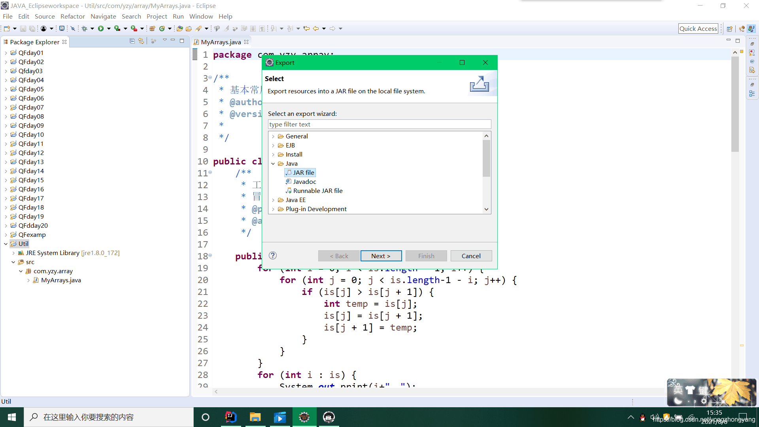
Task: Select MyArrays.java in Package Explorer
Action: pos(61,280)
